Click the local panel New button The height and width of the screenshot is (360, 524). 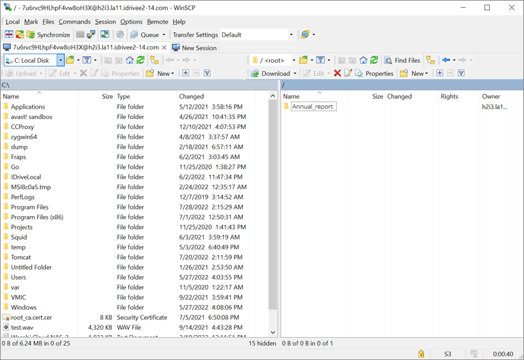click(160, 73)
